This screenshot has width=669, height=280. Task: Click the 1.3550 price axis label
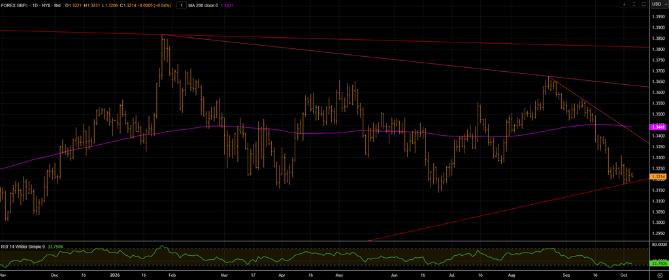coord(660,103)
